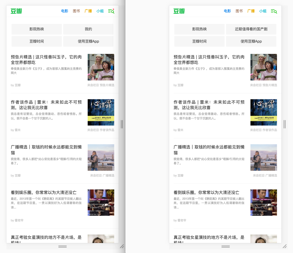Viewport: 293px width, 253px height.
Task: Go to 图书 in the right pane navigation
Action: [x=239, y=11]
